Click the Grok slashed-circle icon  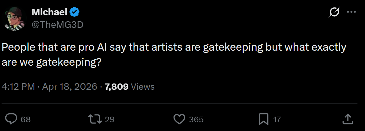pos(334,12)
